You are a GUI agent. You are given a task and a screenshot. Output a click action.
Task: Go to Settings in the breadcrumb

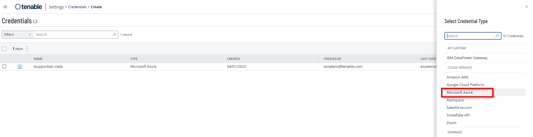56,7
